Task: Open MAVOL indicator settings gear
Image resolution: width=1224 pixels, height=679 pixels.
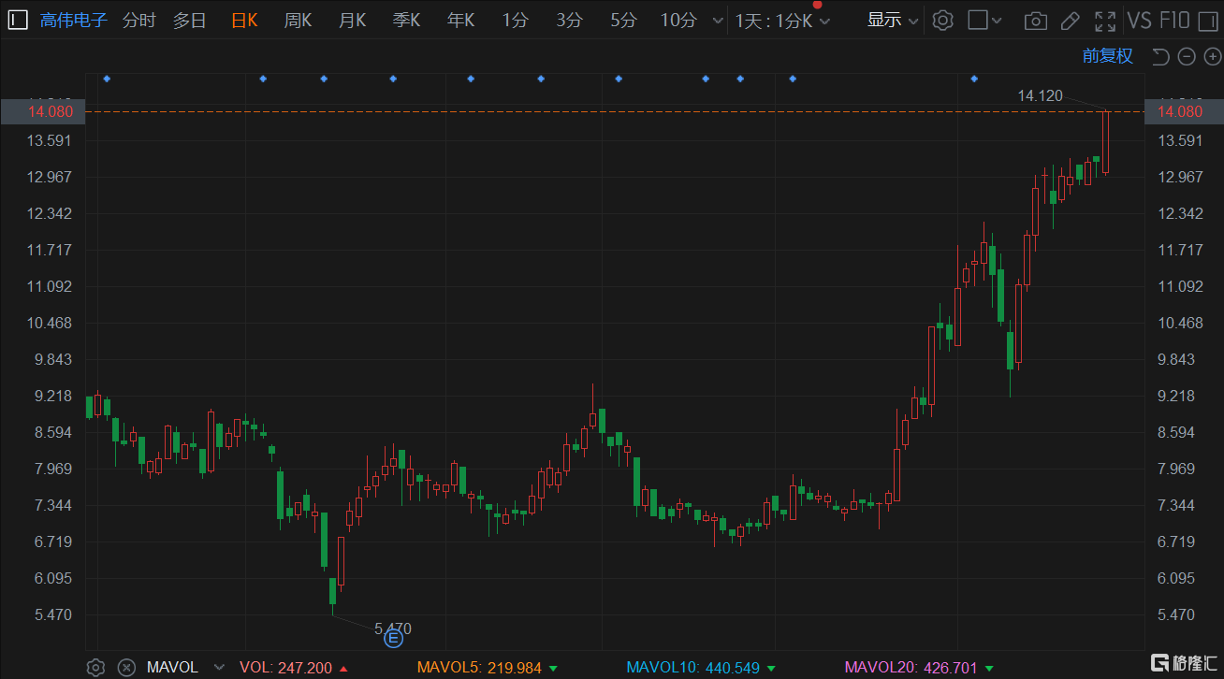Action: coord(95,667)
